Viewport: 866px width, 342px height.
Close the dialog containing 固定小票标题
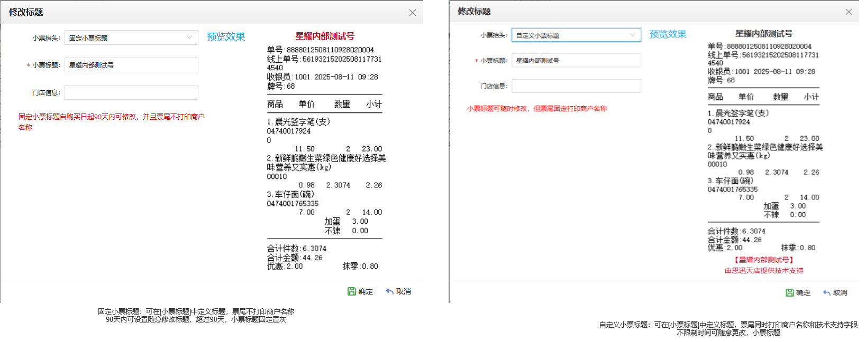[x=413, y=13]
